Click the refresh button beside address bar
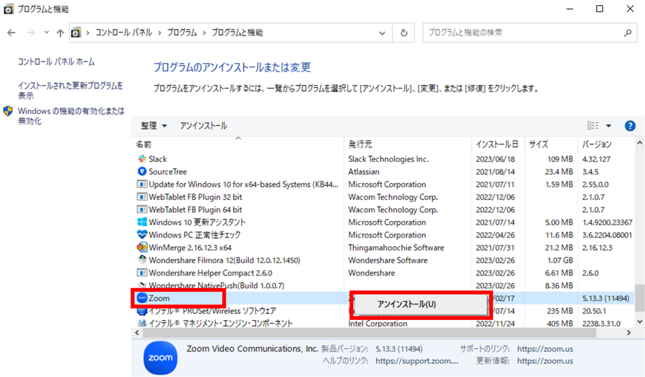This screenshot has height=377, width=645. (x=404, y=33)
